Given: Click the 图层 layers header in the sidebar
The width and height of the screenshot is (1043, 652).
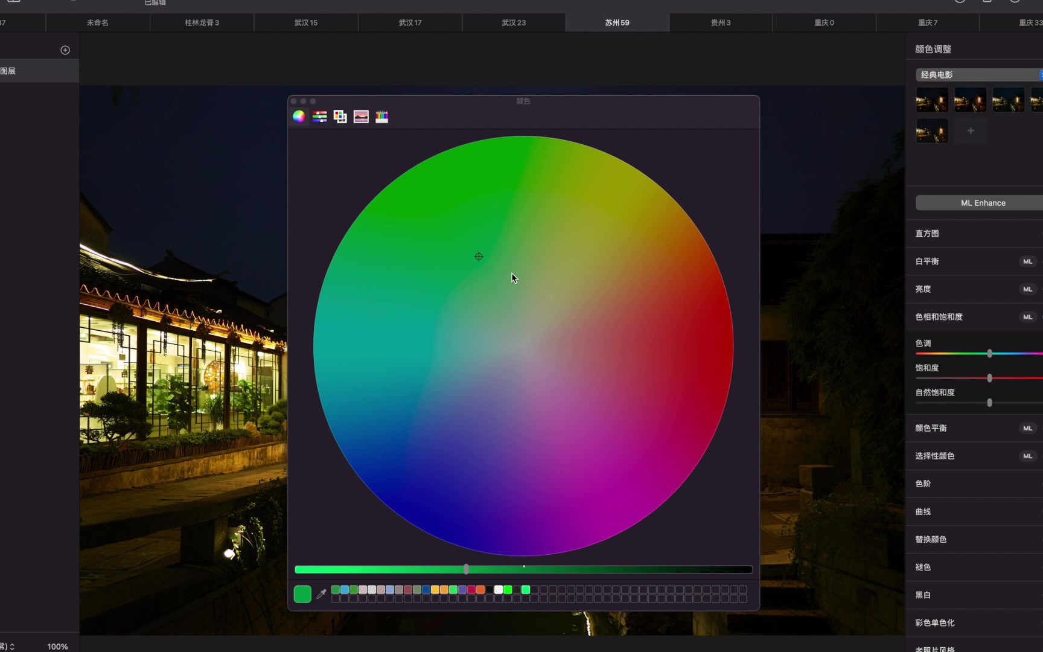Looking at the screenshot, I should click(x=8, y=71).
